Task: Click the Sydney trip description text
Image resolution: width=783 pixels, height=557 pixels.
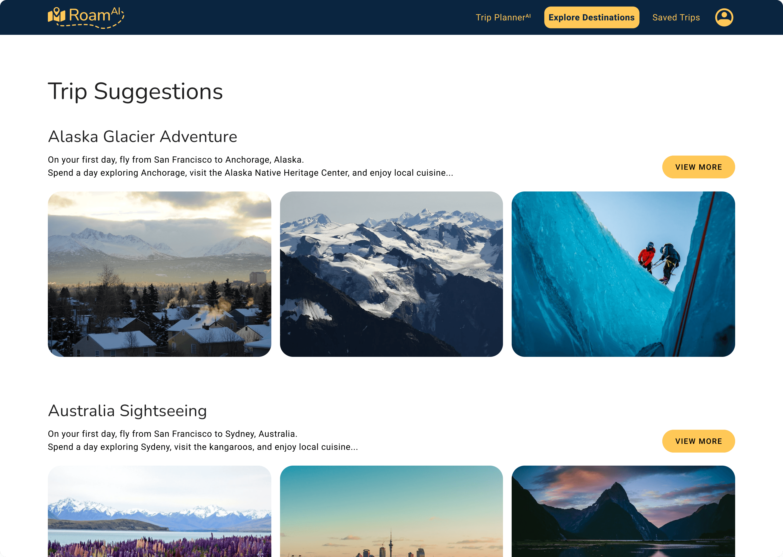Action: click(x=203, y=440)
